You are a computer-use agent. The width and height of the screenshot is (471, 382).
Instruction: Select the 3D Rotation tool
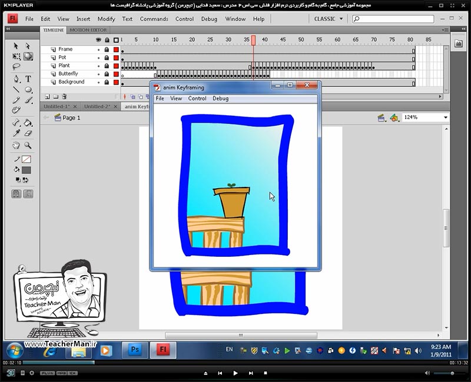tap(28, 56)
